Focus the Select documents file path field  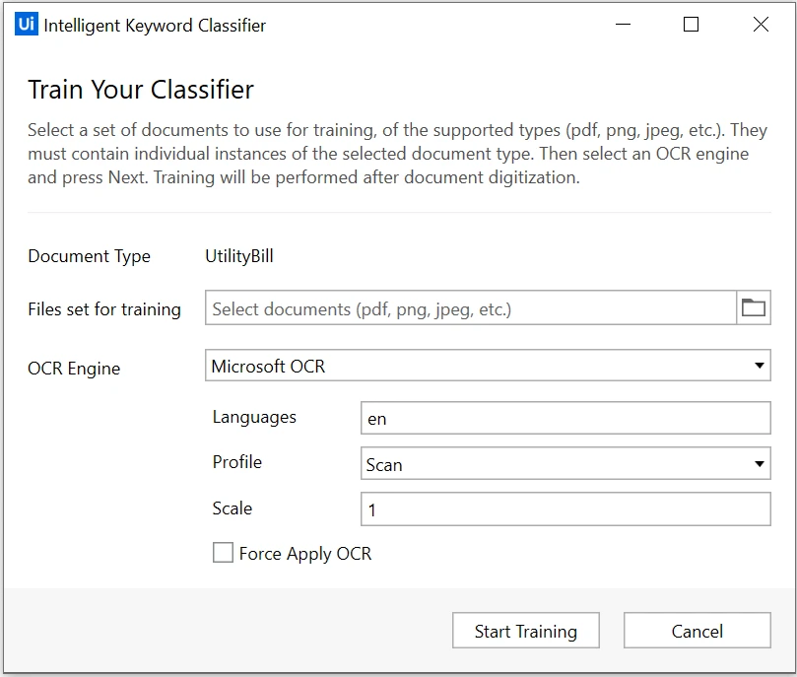coord(471,308)
